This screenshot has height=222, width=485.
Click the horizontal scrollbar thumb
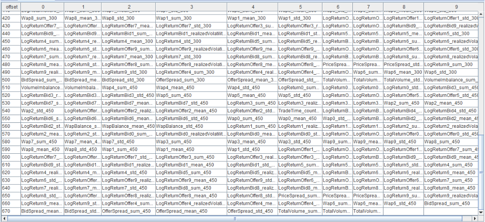(x=236, y=219)
